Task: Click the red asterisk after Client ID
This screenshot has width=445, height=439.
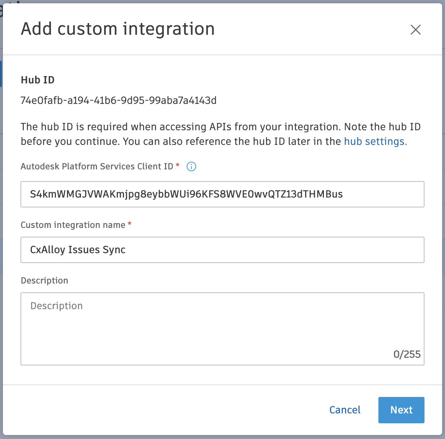Action: coord(178,165)
